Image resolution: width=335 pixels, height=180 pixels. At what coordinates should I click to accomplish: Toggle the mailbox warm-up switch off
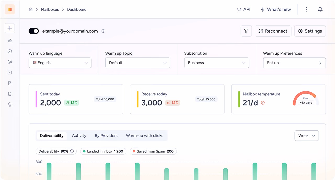34,31
